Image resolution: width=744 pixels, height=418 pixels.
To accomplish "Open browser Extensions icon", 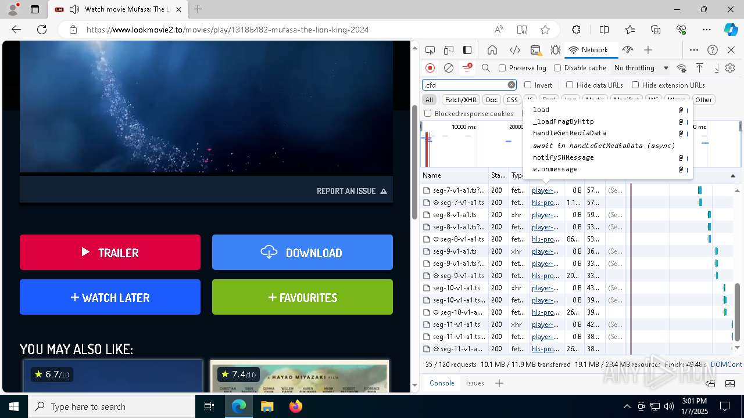I will [x=576, y=30].
